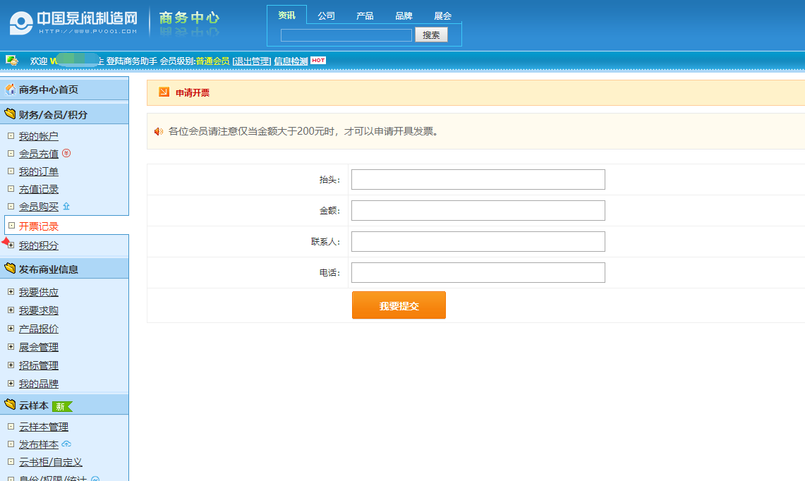This screenshot has width=805, height=481.
Task: Switch to the 公司 search tab
Action: point(326,16)
